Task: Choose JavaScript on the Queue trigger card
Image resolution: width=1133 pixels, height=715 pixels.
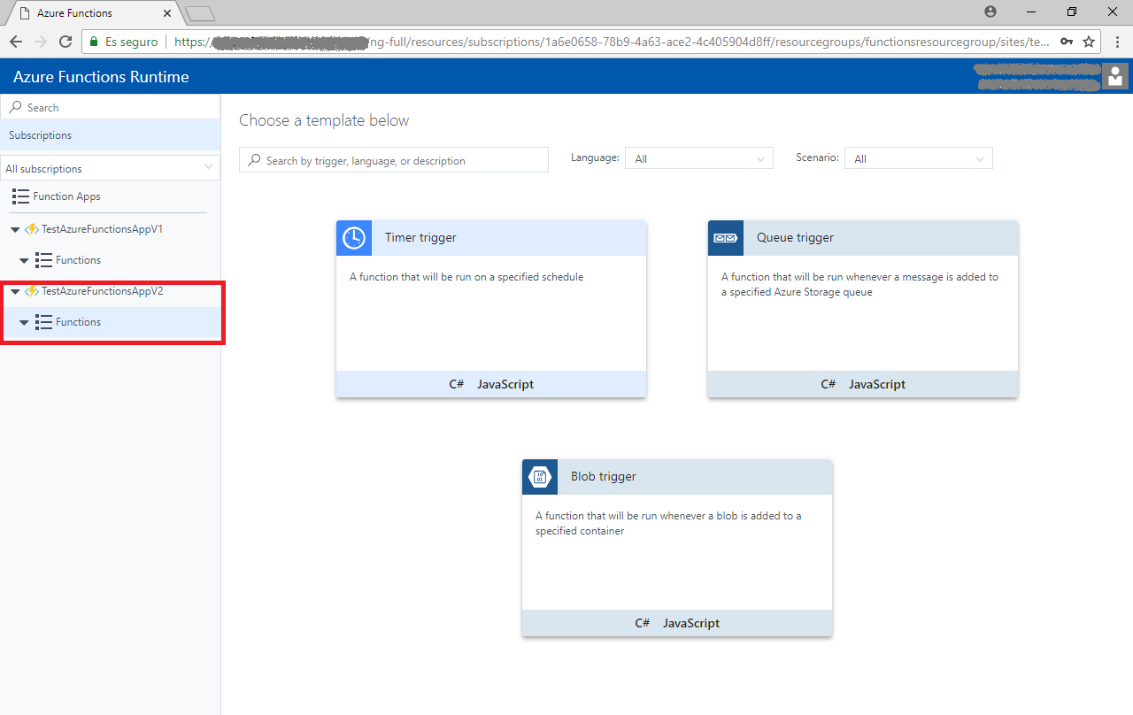Action: coord(877,384)
